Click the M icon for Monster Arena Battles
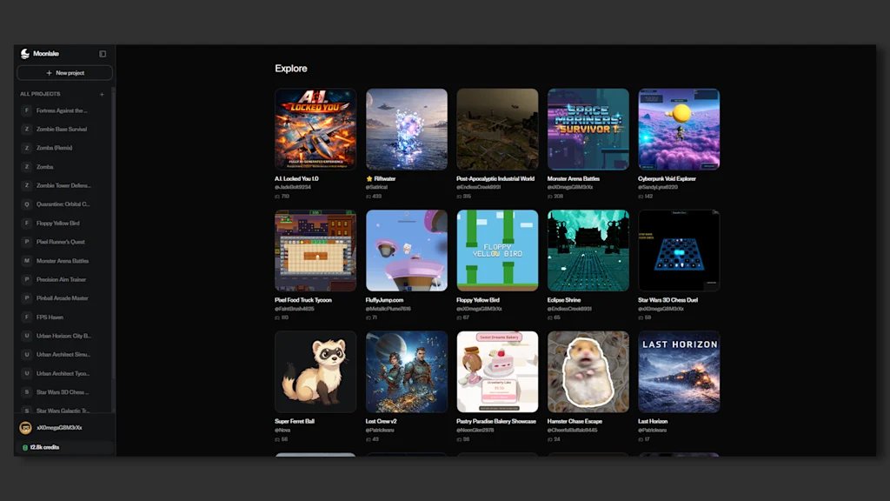The image size is (890, 501). tap(26, 261)
